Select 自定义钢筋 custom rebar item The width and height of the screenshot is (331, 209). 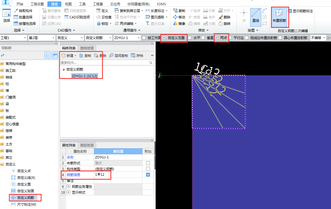(x=24, y=198)
